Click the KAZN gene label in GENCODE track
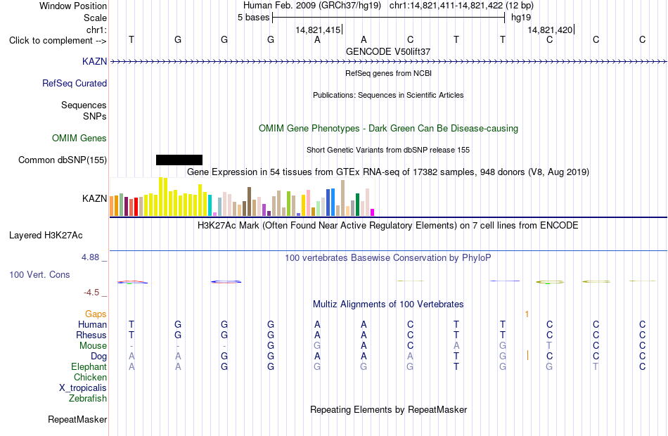 point(95,61)
